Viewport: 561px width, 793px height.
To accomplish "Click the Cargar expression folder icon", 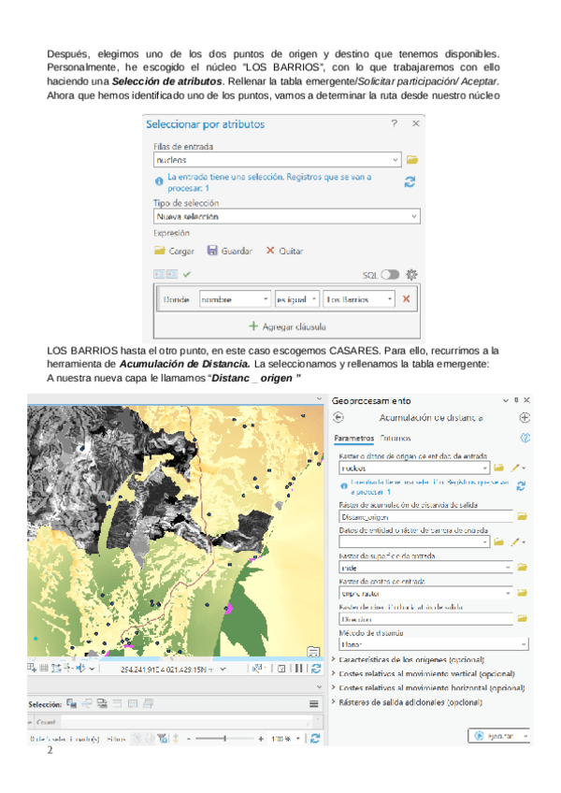I will pyautogui.click(x=160, y=251).
